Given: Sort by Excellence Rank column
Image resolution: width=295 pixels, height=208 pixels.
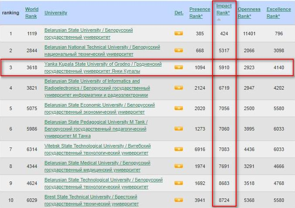Looking at the screenshot, I should coord(278,13).
